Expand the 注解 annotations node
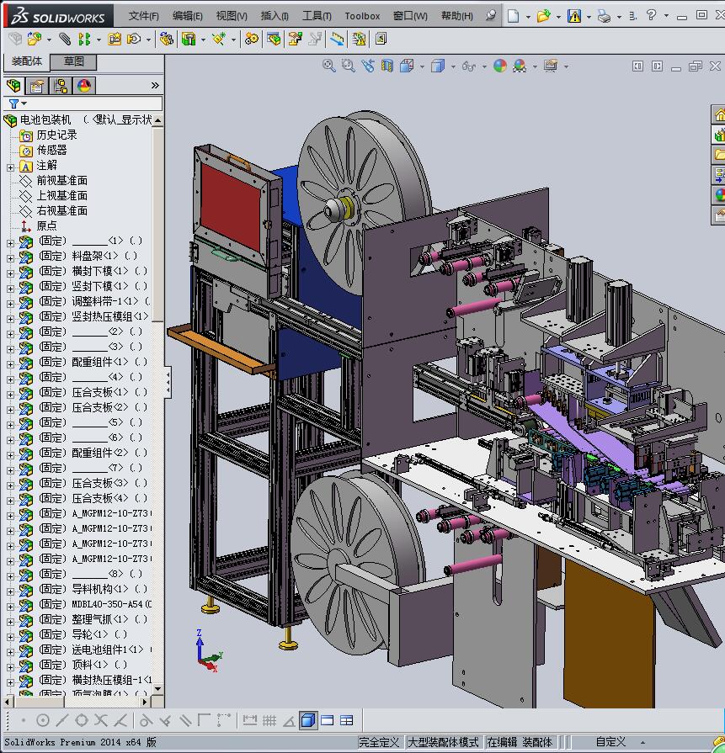The image size is (725, 753). (10, 166)
